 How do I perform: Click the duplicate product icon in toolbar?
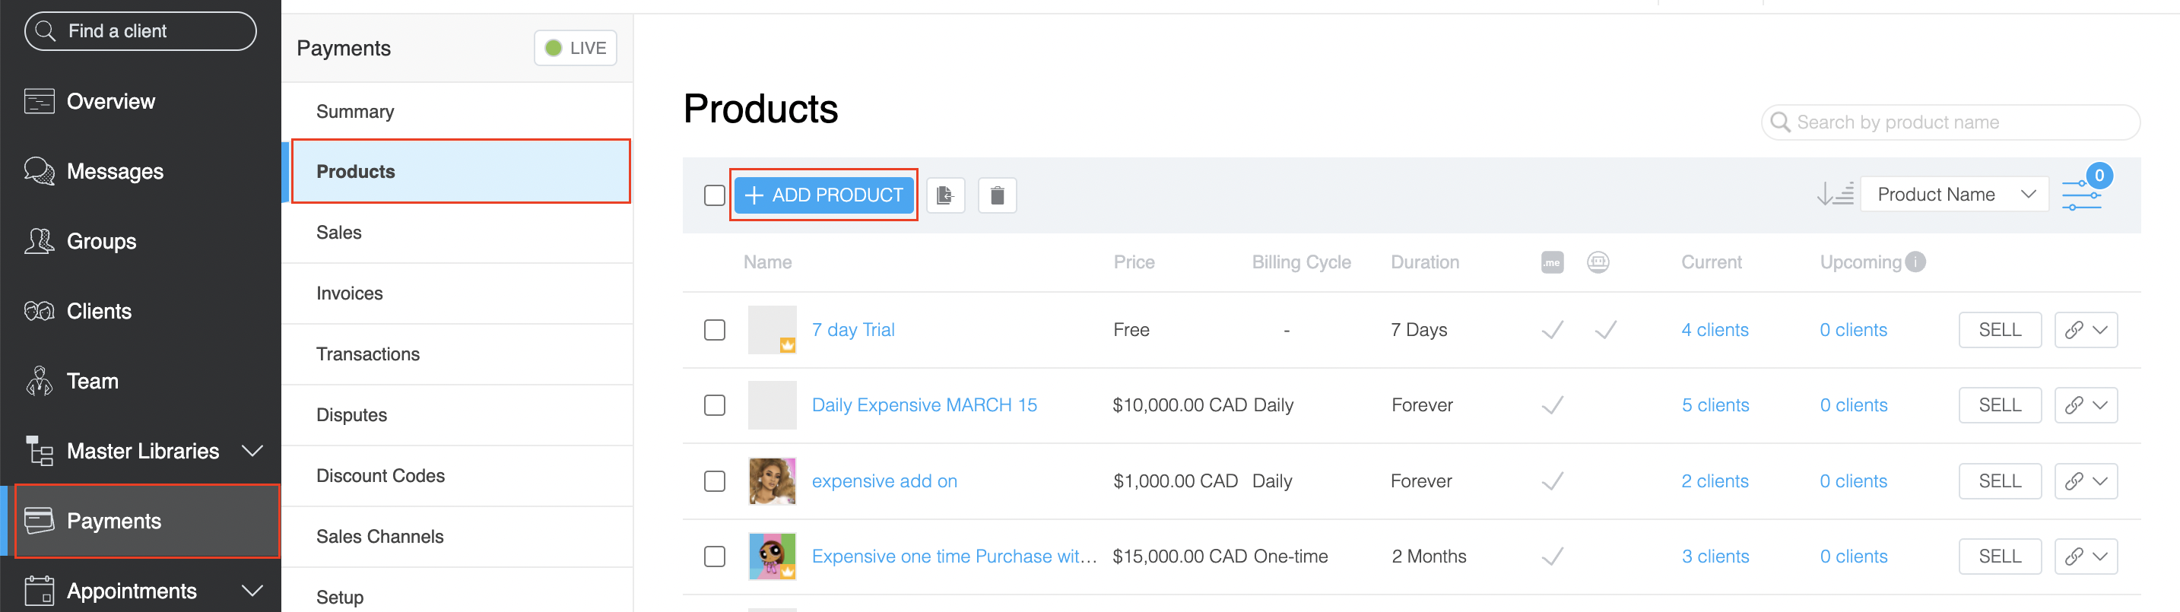945,195
